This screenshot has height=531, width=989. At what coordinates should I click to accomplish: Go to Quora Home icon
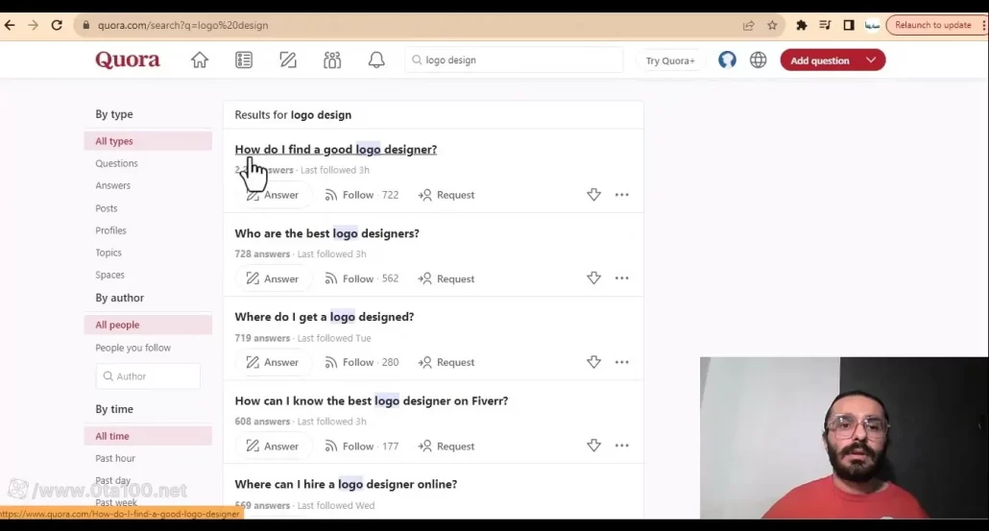point(200,60)
